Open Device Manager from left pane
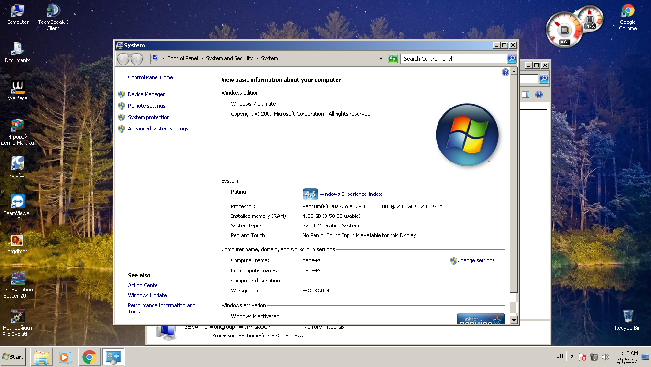The width and height of the screenshot is (651, 367). pos(146,94)
